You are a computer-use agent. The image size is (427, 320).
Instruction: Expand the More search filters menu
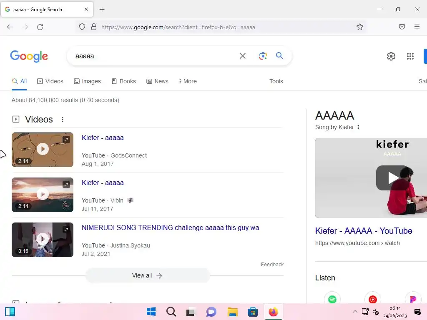click(188, 81)
